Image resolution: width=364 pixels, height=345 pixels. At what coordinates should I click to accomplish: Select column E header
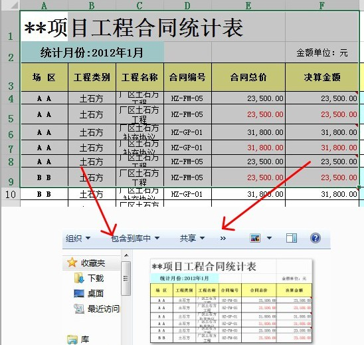click(x=248, y=5)
